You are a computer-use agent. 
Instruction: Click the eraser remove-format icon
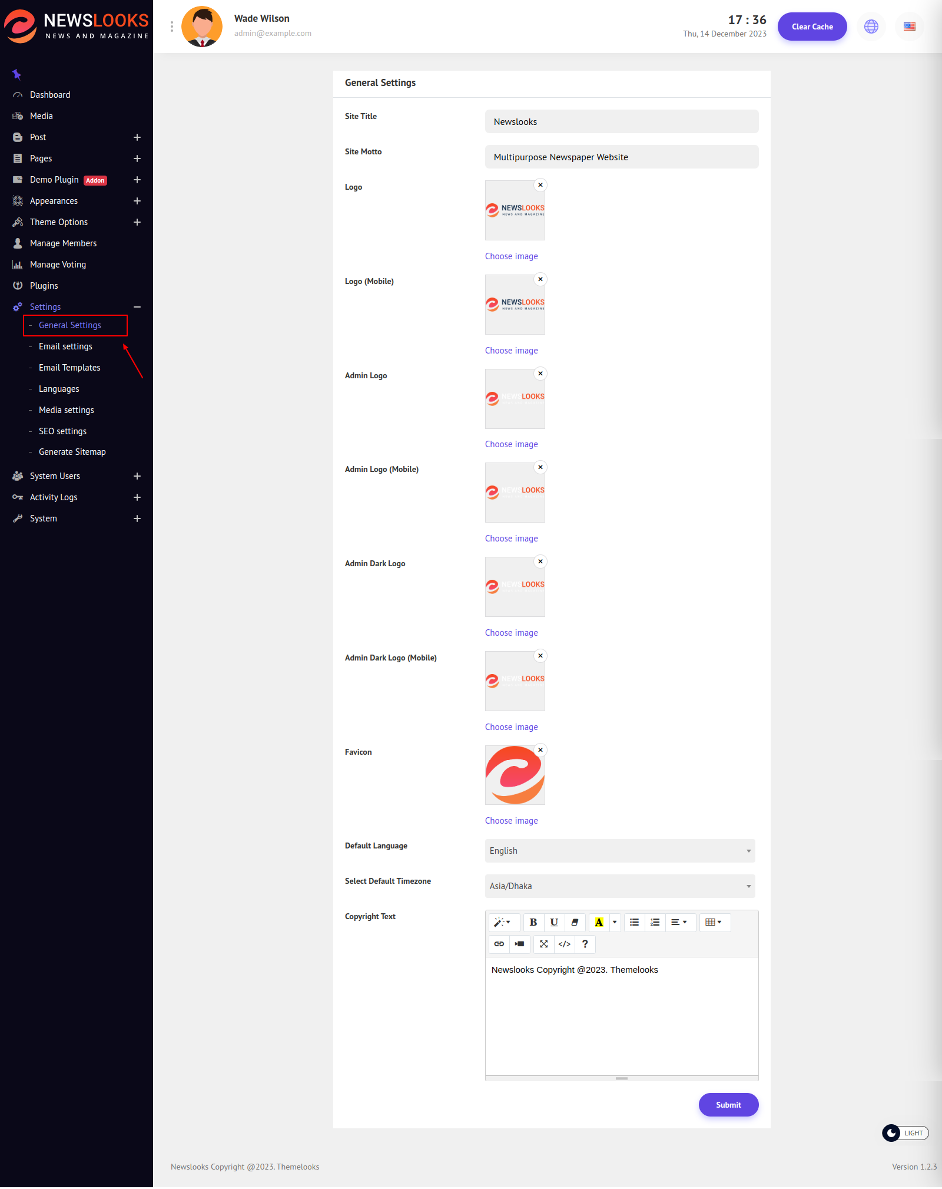click(x=575, y=922)
